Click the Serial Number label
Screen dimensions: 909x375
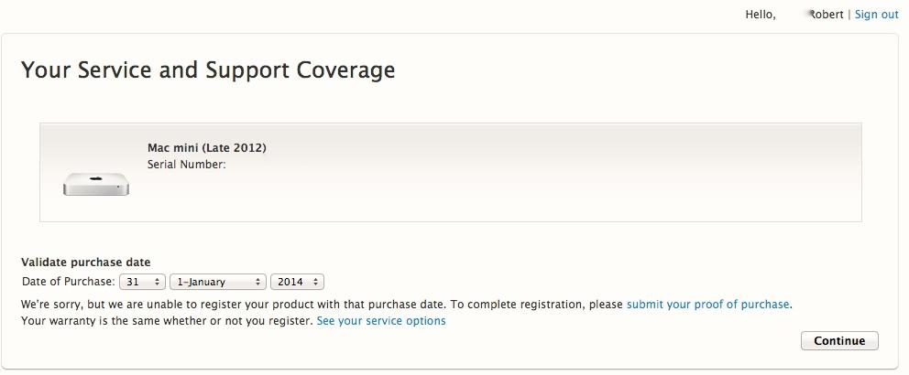click(187, 165)
